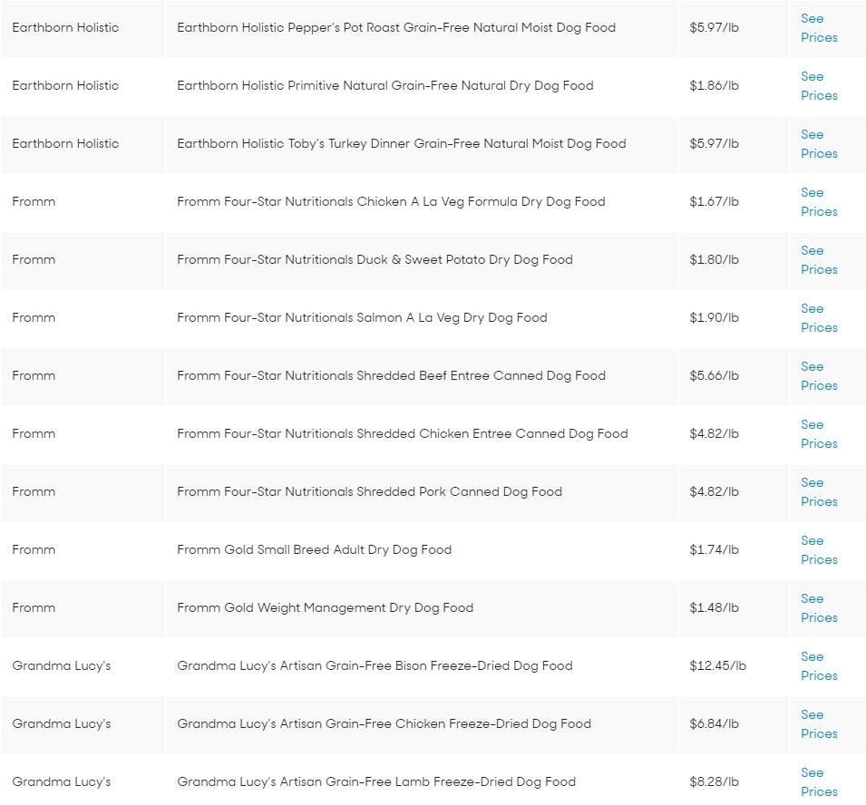
Task: Select product name Fromm Chicken A La Veg Formula
Action: [x=391, y=201]
